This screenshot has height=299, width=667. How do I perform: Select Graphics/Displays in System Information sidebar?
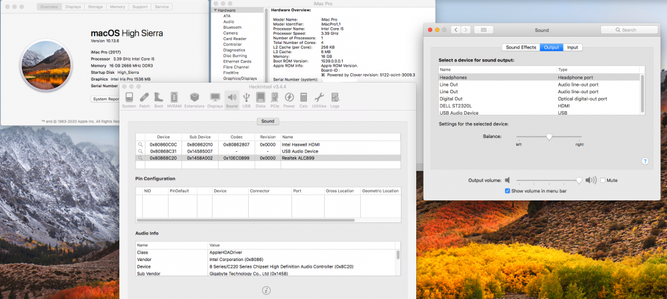tap(240, 78)
